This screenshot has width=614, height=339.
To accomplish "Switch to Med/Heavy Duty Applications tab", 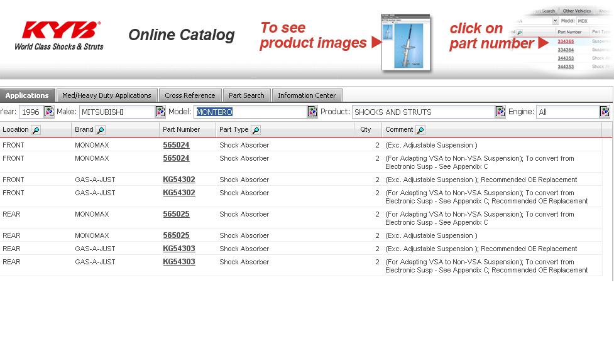I will coord(106,95).
